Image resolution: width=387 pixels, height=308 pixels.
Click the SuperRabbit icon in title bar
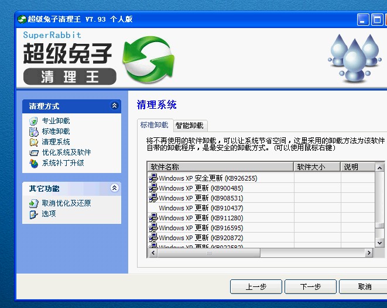point(22,19)
